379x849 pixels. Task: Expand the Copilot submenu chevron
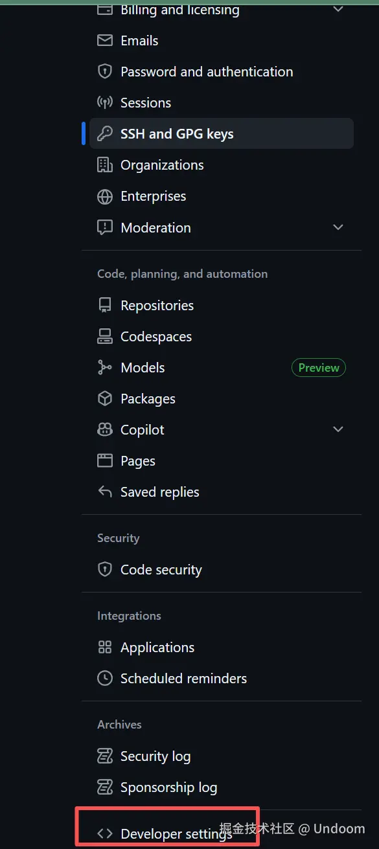(x=338, y=429)
